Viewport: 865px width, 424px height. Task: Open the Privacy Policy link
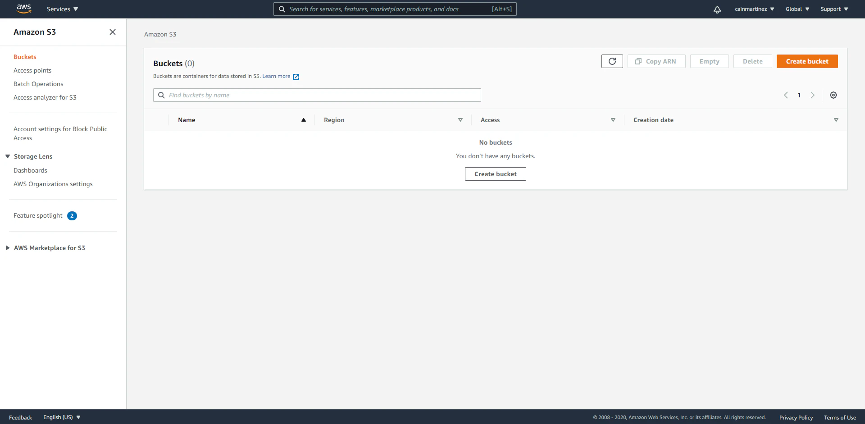[796, 417]
